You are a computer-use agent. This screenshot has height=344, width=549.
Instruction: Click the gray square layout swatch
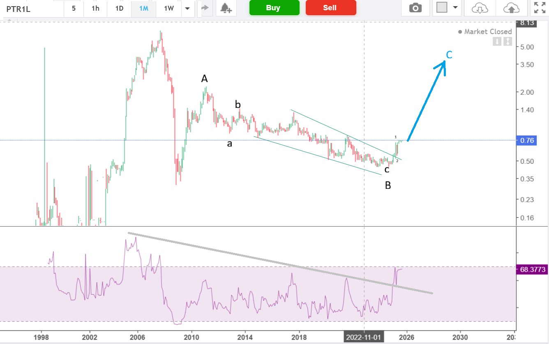click(x=442, y=8)
